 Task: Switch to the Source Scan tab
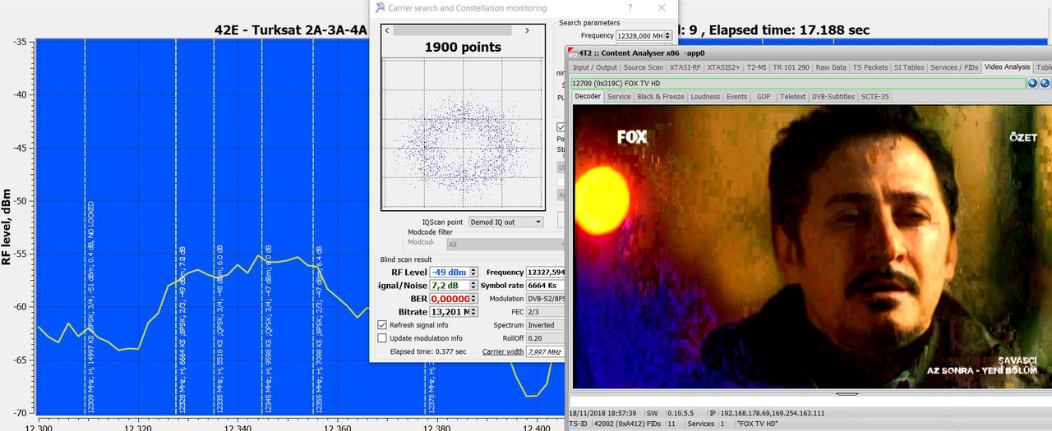pyautogui.click(x=643, y=67)
